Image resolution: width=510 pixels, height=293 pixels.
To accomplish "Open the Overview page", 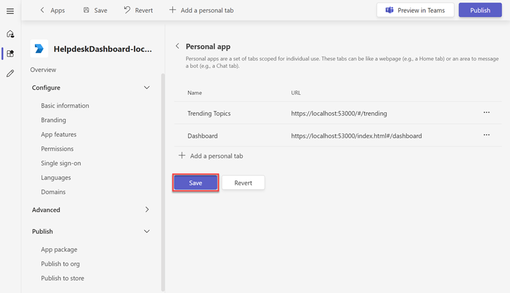I will coord(43,69).
